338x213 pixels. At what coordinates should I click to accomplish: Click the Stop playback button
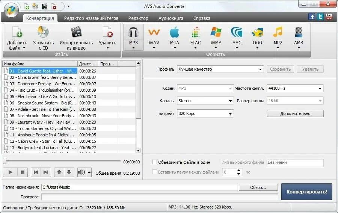click(23, 172)
